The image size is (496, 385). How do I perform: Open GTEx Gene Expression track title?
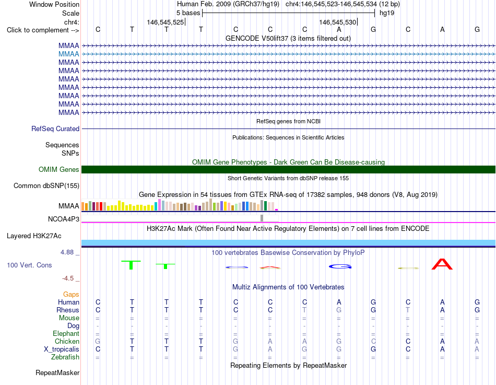pos(288,195)
